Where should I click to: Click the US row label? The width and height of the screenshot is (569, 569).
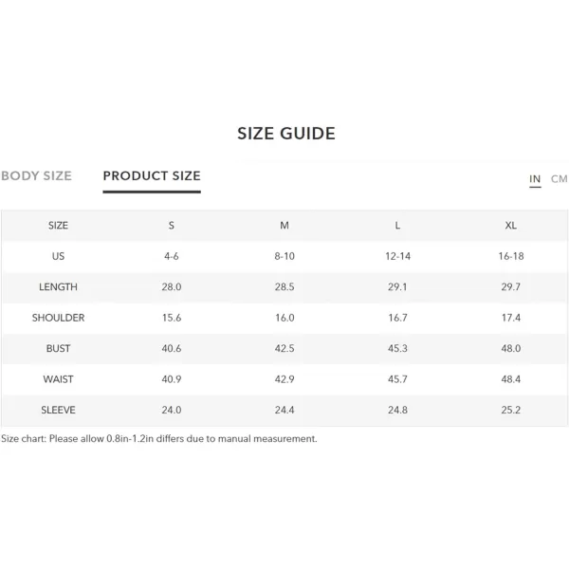click(58, 257)
